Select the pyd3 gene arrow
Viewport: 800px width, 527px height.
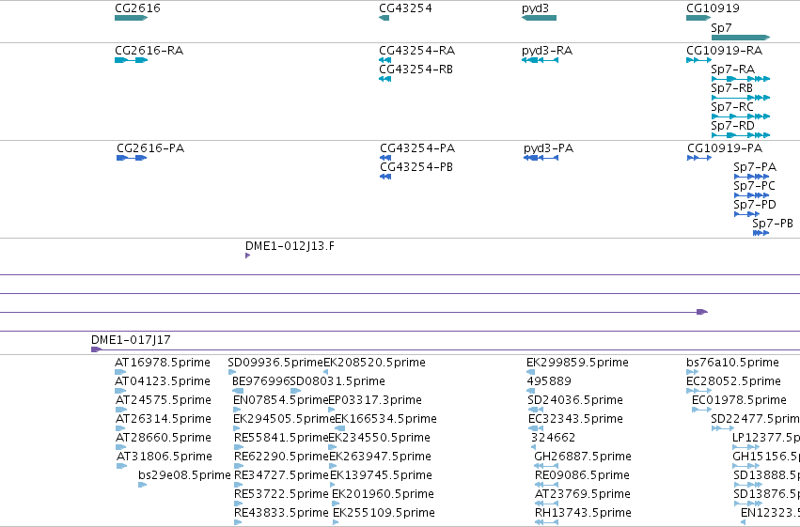539,18
